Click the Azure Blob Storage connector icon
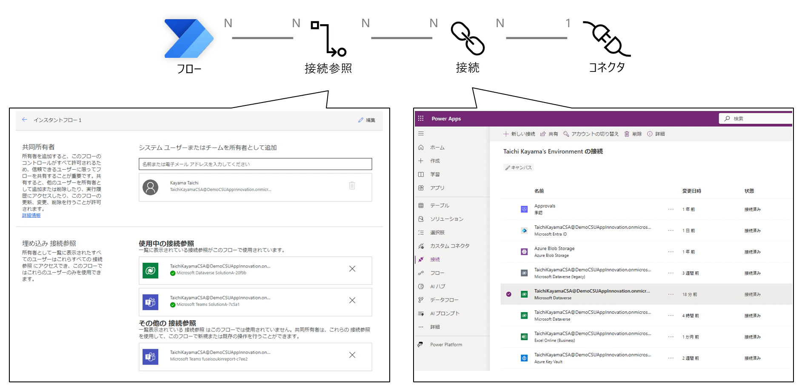The image size is (802, 387). [x=524, y=252]
